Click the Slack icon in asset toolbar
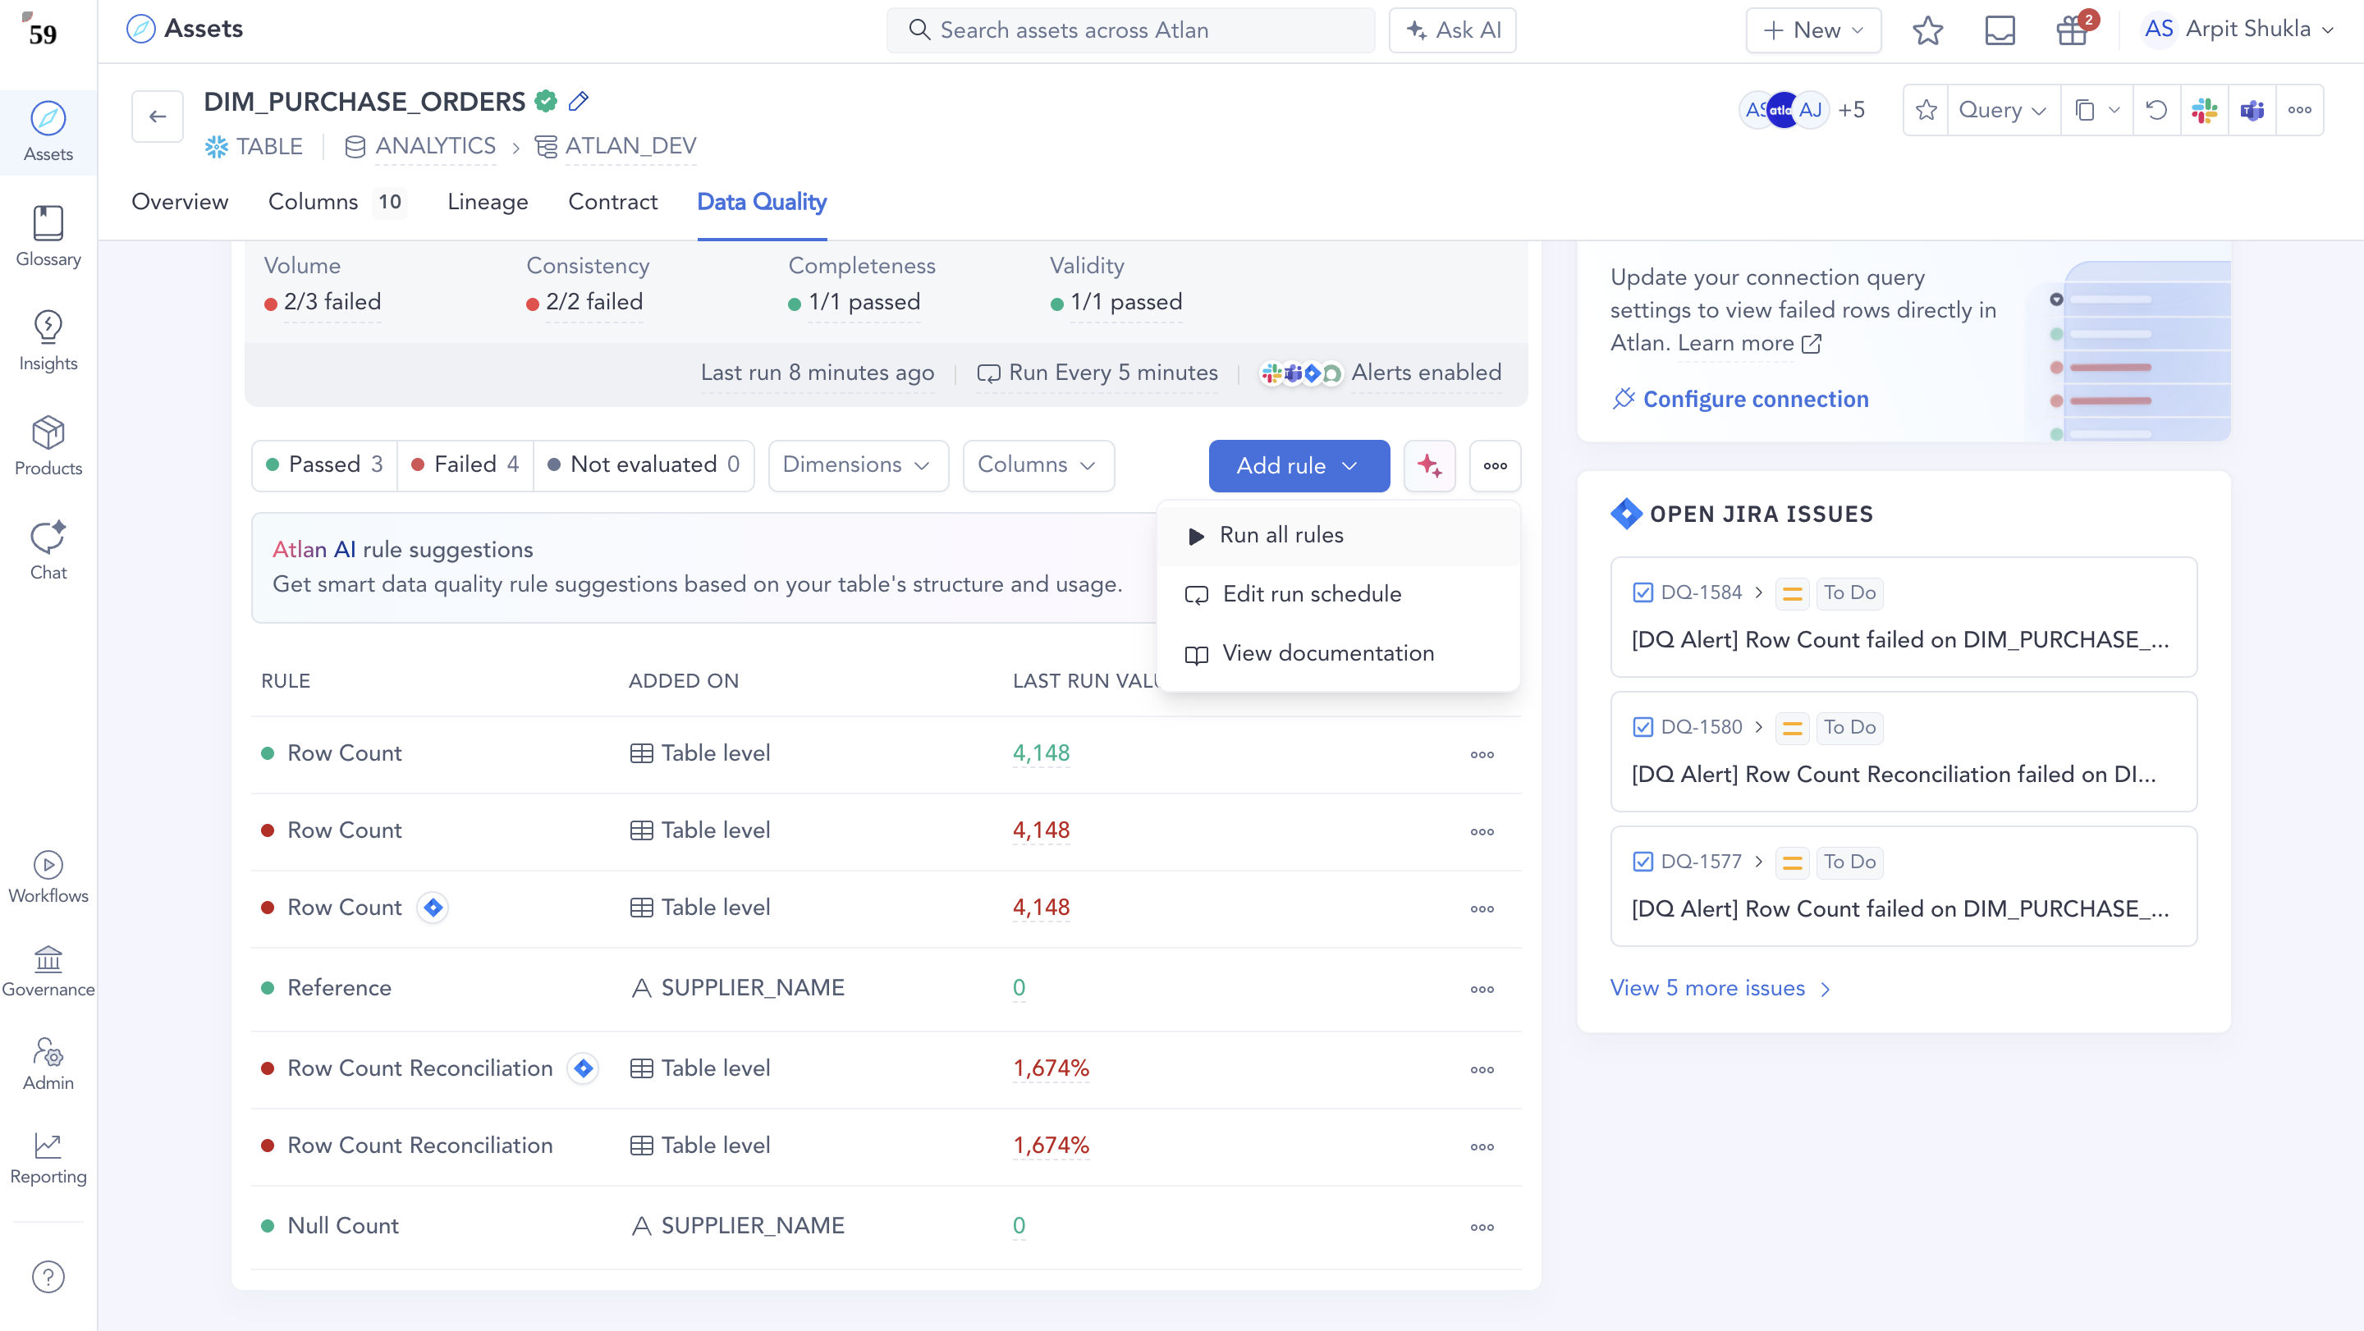2364x1331 pixels. (2204, 110)
